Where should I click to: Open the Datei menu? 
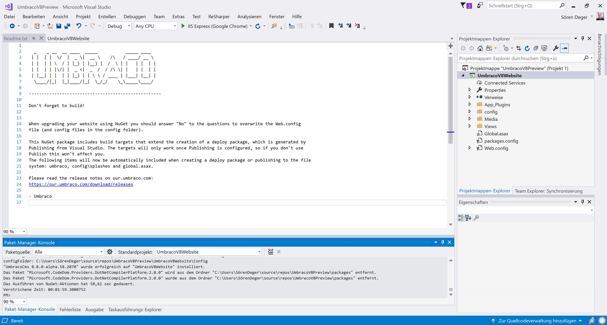[x=9, y=17]
